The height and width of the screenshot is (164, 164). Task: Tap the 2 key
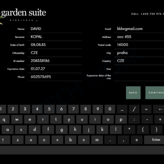coord(13,109)
